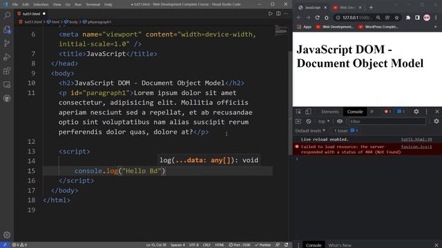Open the Web Development bookmark

coord(334,27)
